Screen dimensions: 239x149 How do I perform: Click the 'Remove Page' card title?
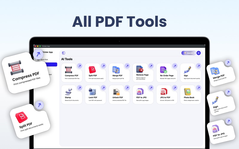click(143, 75)
